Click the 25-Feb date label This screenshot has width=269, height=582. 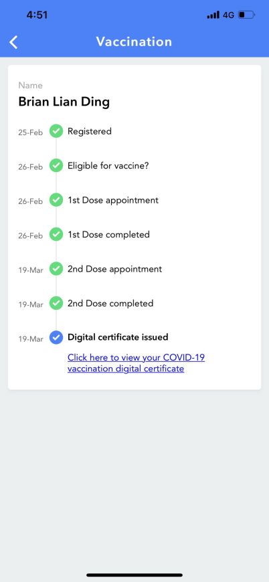click(x=30, y=132)
